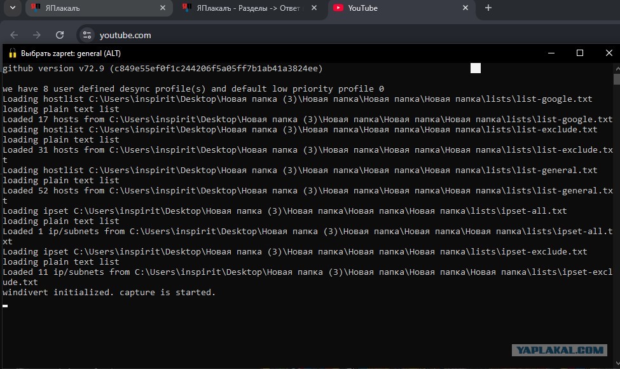Click console scrollbar down arrow
620x369 pixels.
(x=617, y=363)
